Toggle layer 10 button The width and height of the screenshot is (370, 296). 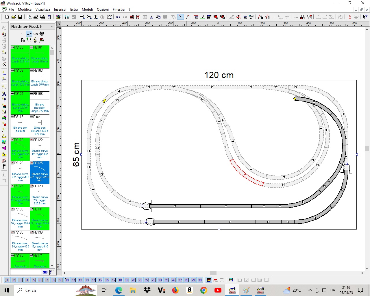click(67, 280)
